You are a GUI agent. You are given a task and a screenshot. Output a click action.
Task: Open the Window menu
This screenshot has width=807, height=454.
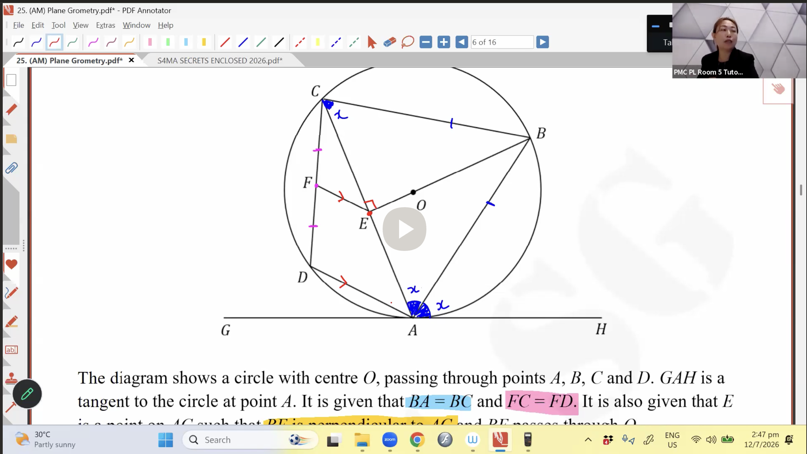137,25
